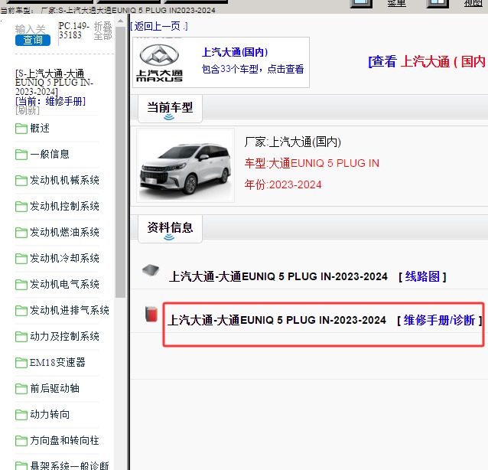
Task: Collapse all with 折叠全部
Action: click(102, 31)
